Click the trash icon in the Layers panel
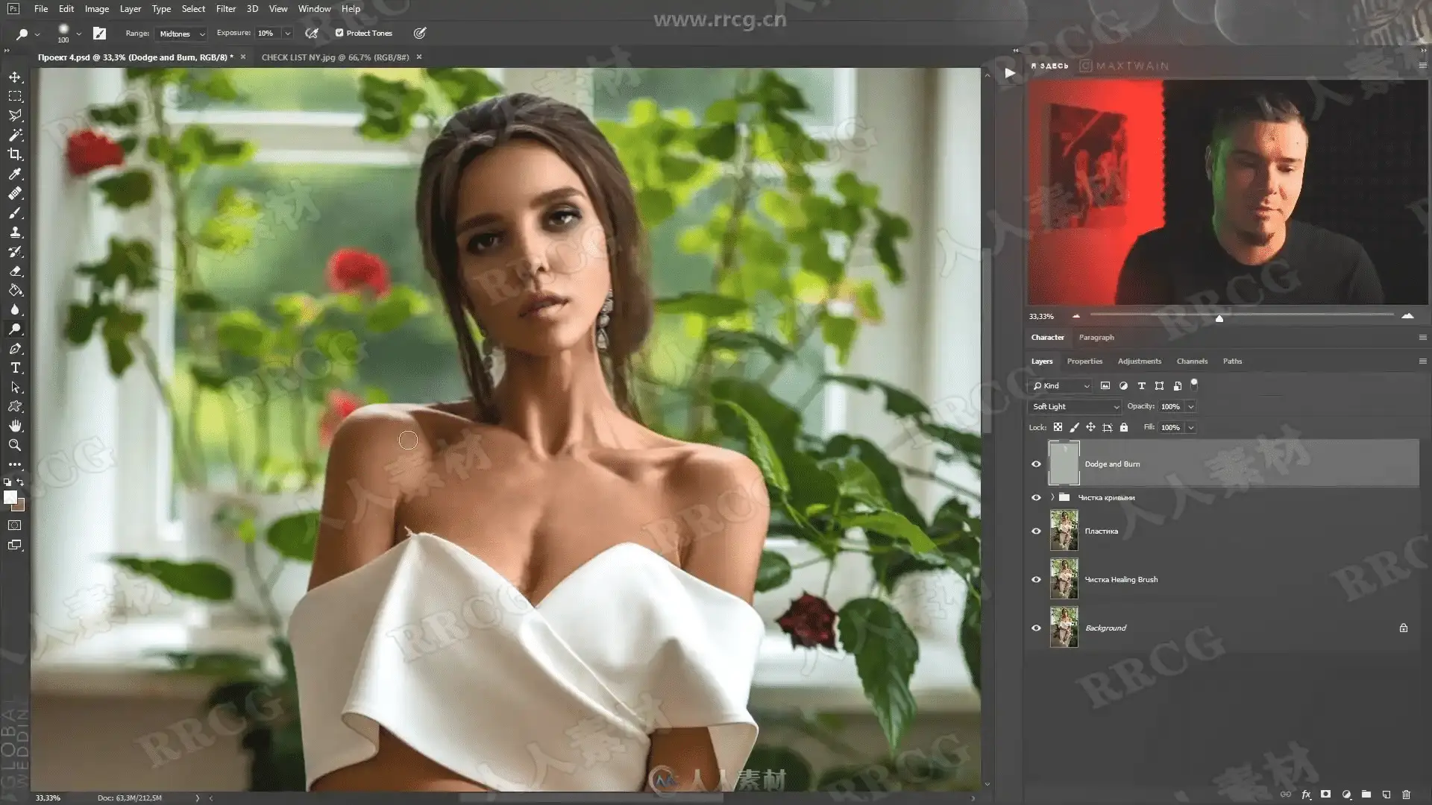 point(1406,795)
